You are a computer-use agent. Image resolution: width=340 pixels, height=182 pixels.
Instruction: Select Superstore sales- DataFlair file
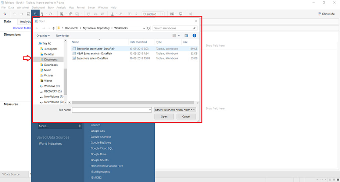click(x=135, y=58)
